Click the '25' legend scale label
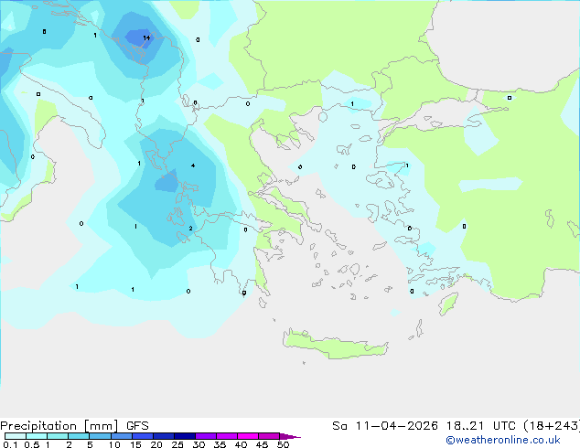580x448 pixels. [177, 444]
